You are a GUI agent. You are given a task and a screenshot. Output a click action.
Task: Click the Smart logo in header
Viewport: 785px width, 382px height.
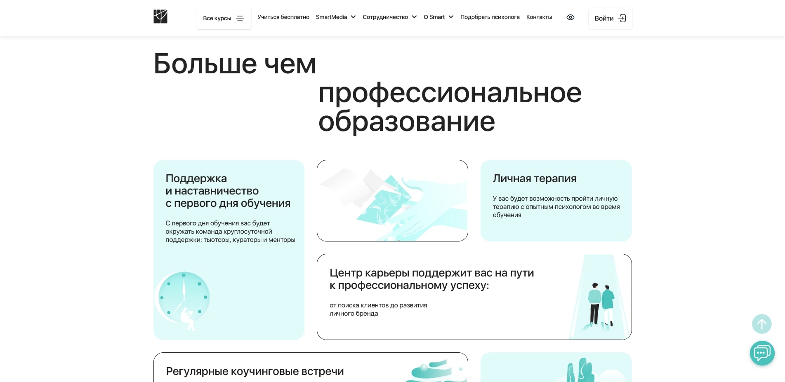click(160, 17)
